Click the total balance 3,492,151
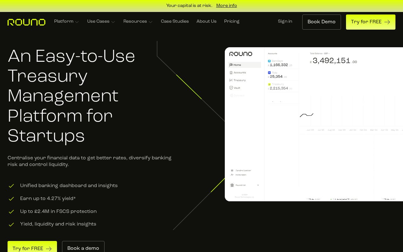 (332, 61)
